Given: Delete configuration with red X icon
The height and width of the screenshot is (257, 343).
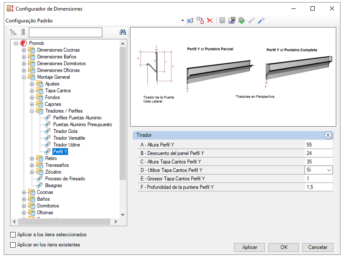Looking at the screenshot, I should (x=210, y=20).
